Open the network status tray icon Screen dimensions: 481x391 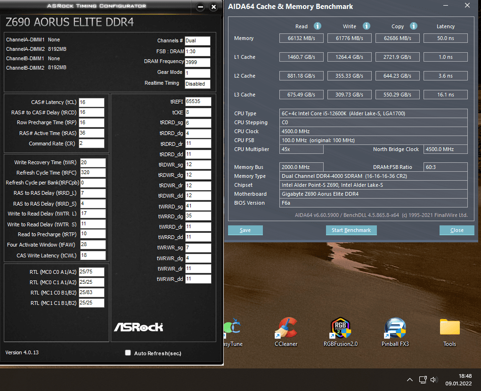point(423,380)
